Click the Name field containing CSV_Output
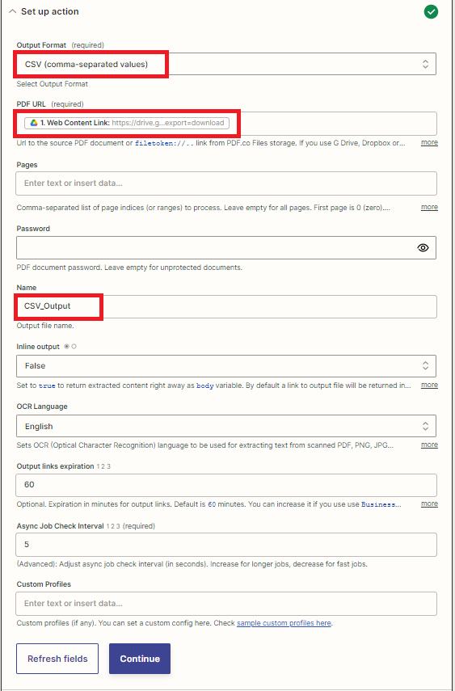The width and height of the screenshot is (455, 691). [x=226, y=306]
